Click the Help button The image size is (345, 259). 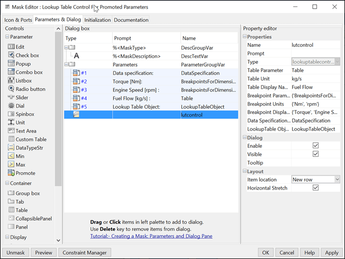[310, 253]
